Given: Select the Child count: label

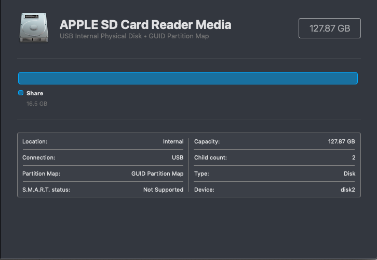Looking at the screenshot, I should pyautogui.click(x=211, y=157).
